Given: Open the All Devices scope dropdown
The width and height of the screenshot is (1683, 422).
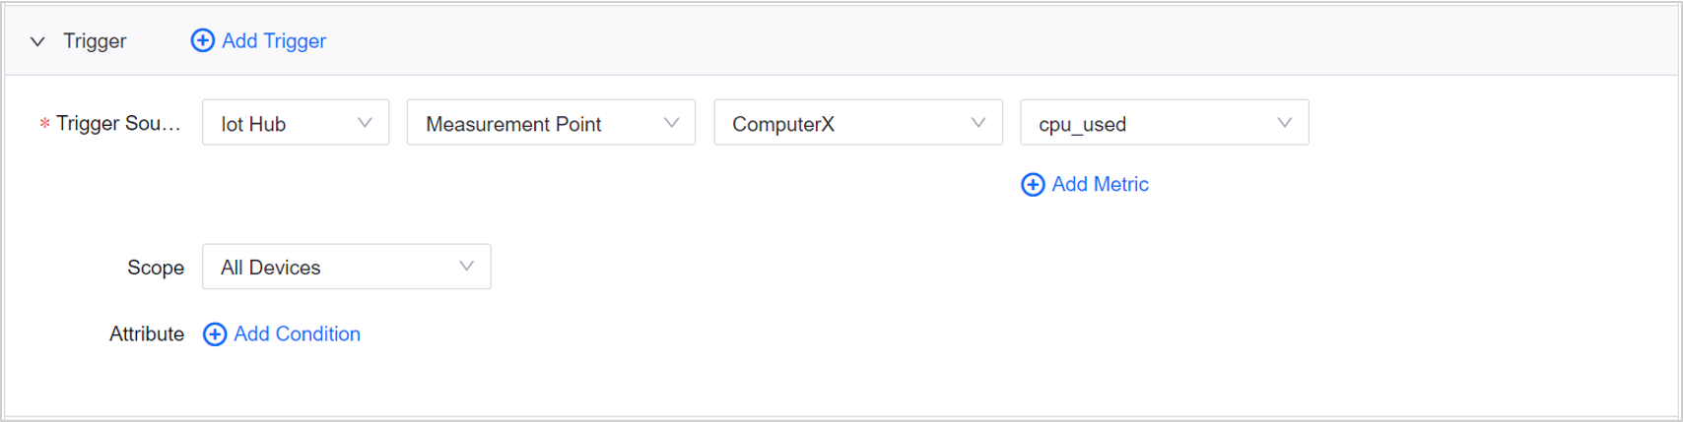Looking at the screenshot, I should (x=325, y=267).
